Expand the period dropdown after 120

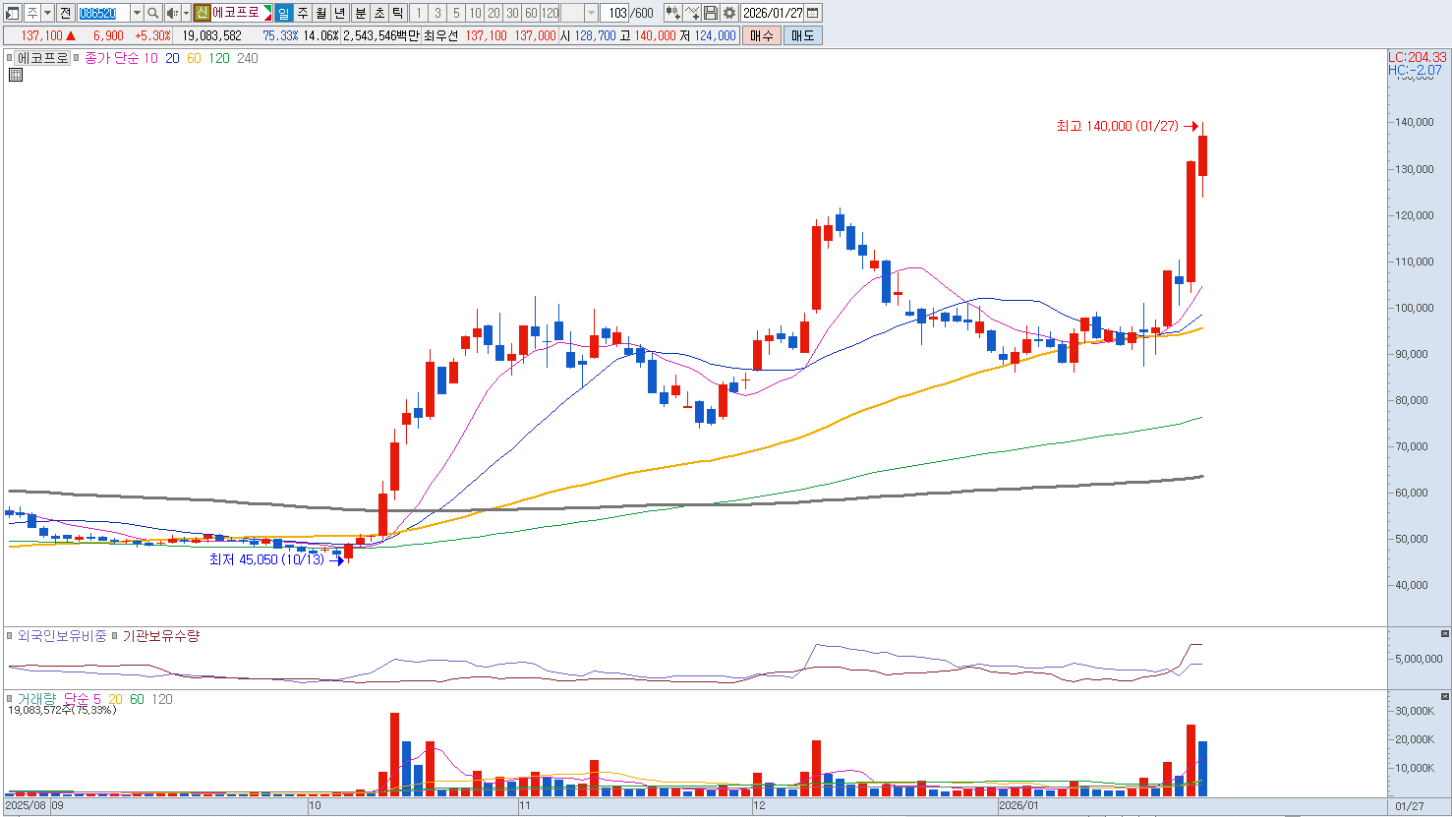tap(590, 13)
